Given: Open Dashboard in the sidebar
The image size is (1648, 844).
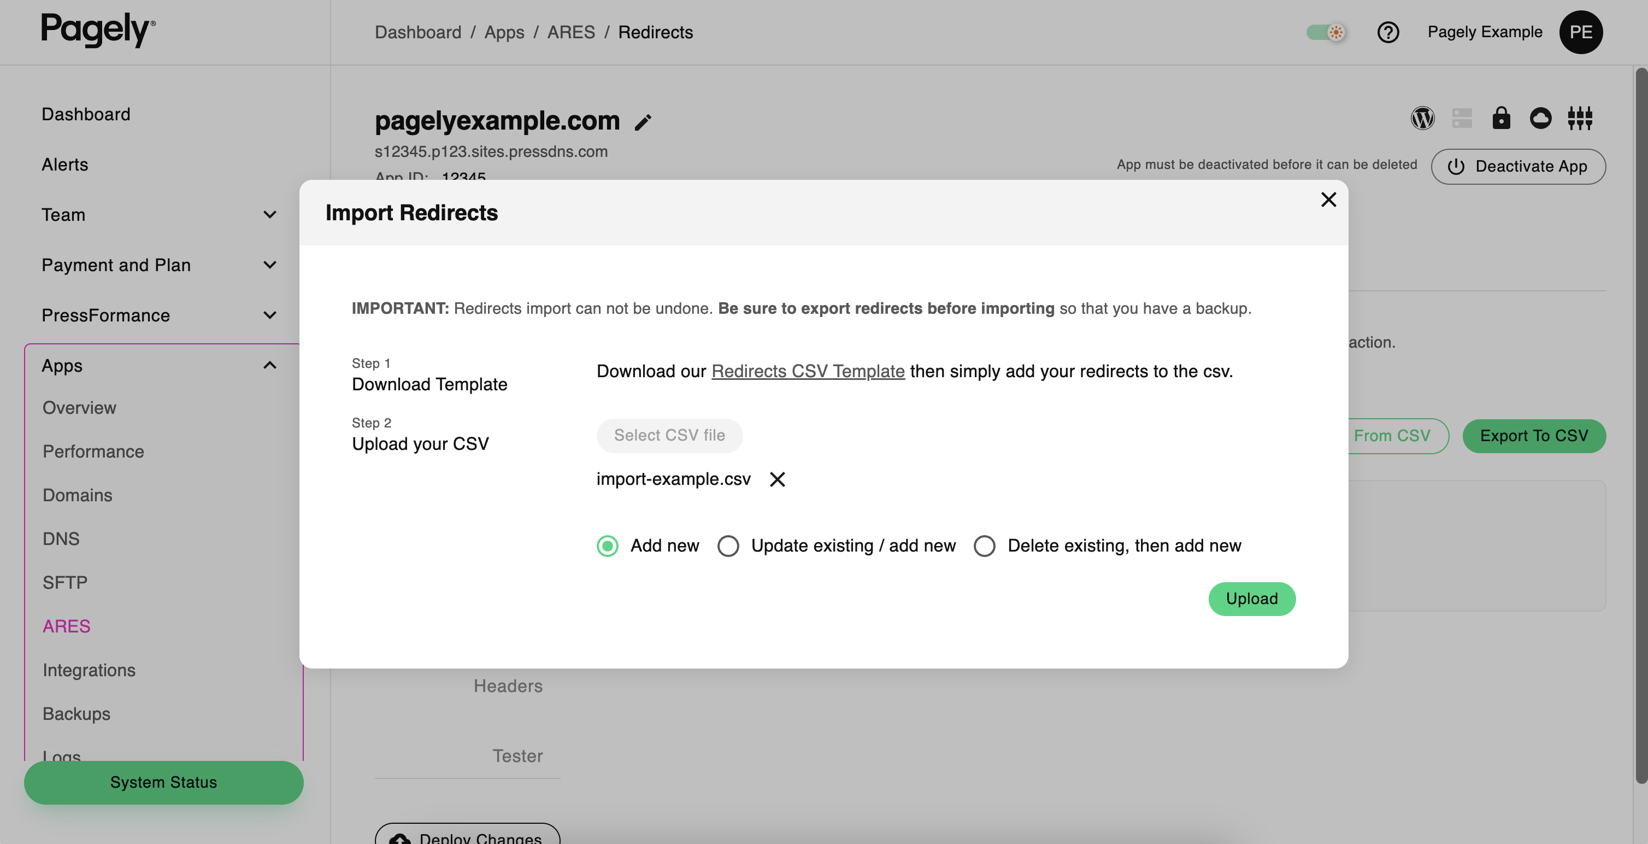Looking at the screenshot, I should 86,114.
